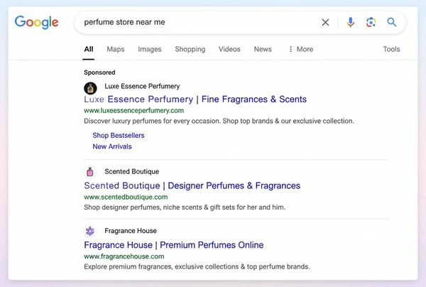Expand the More menu
Image resolution: width=426 pixels, height=287 pixels.
[301, 49]
